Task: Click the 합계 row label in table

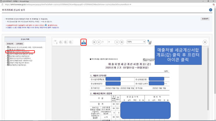Action: pyautogui.click(x=101, y=104)
